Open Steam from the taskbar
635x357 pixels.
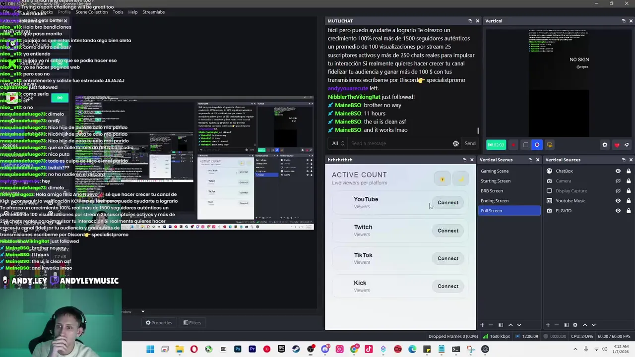(x=296, y=349)
